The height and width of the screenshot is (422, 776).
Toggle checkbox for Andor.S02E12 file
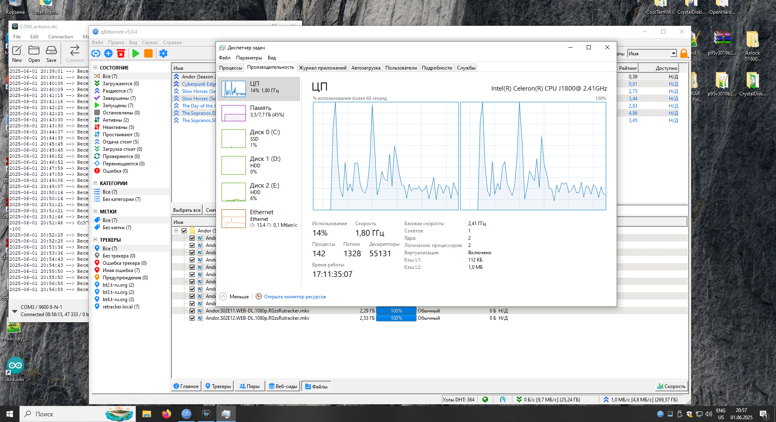point(192,318)
